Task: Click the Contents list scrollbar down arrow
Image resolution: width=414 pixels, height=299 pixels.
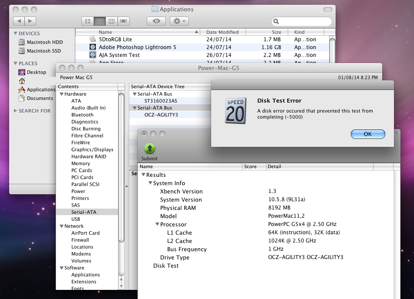Action: 121,286
